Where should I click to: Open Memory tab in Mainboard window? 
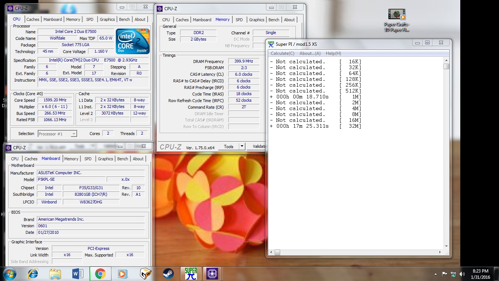(71, 159)
